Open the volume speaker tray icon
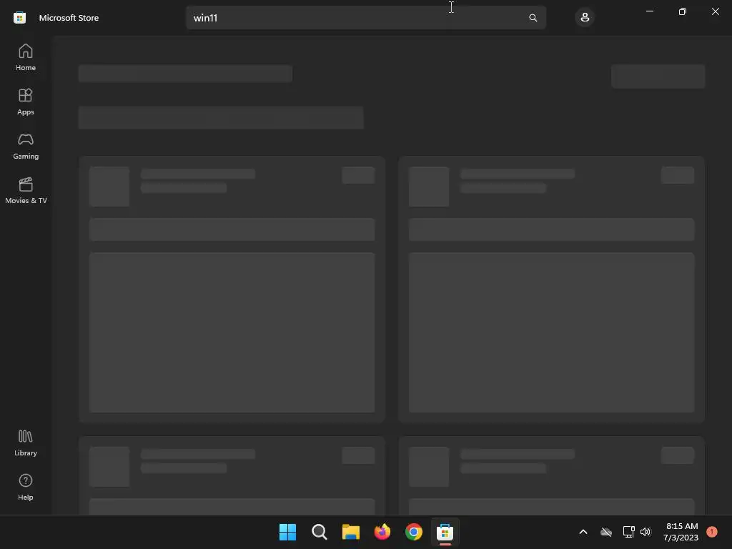 tap(646, 532)
